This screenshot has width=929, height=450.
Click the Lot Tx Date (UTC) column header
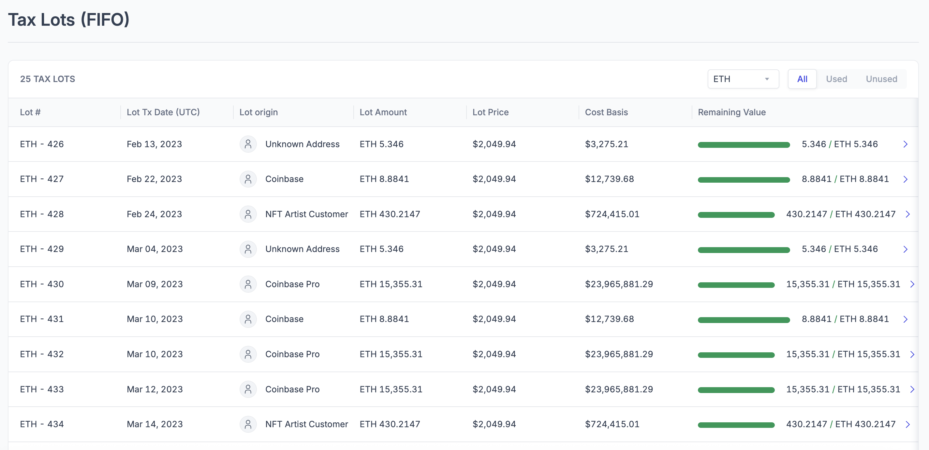click(163, 112)
